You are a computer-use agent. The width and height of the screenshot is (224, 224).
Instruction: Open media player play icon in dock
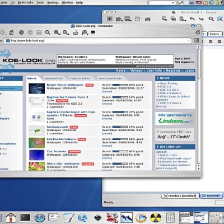[x=141, y=218]
